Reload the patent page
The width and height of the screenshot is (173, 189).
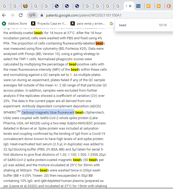pos(21,15)
